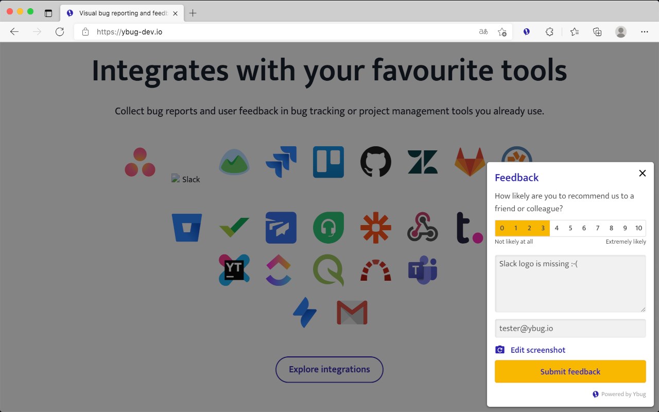Click the Trello logo icon
The image size is (659, 412).
tap(328, 162)
